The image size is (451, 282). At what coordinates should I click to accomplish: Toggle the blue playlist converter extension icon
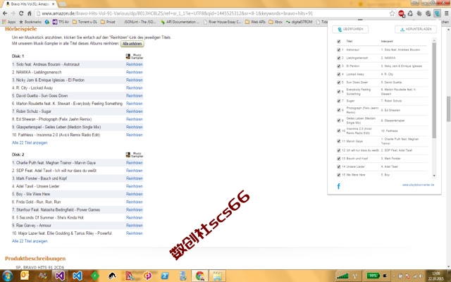tap(437, 13)
